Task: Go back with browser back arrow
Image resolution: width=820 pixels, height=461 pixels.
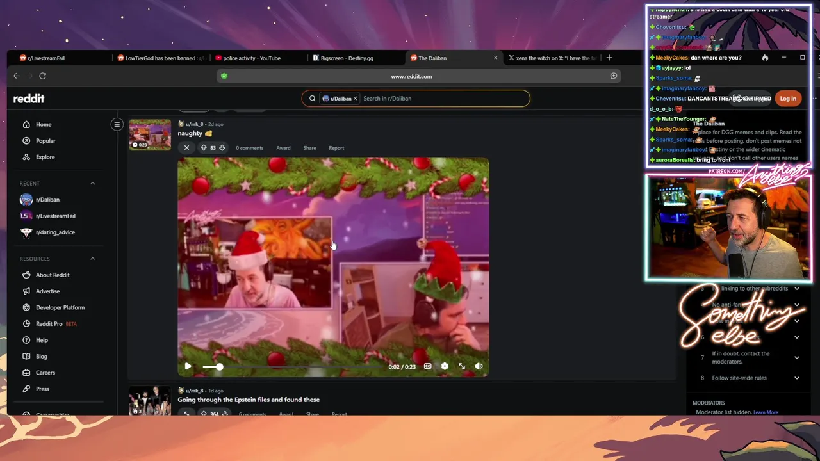Action: coord(17,76)
